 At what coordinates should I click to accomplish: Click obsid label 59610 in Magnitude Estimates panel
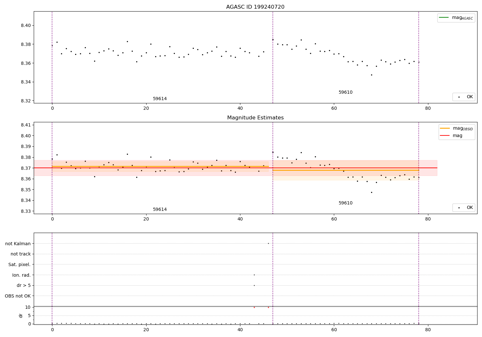[345, 203]
